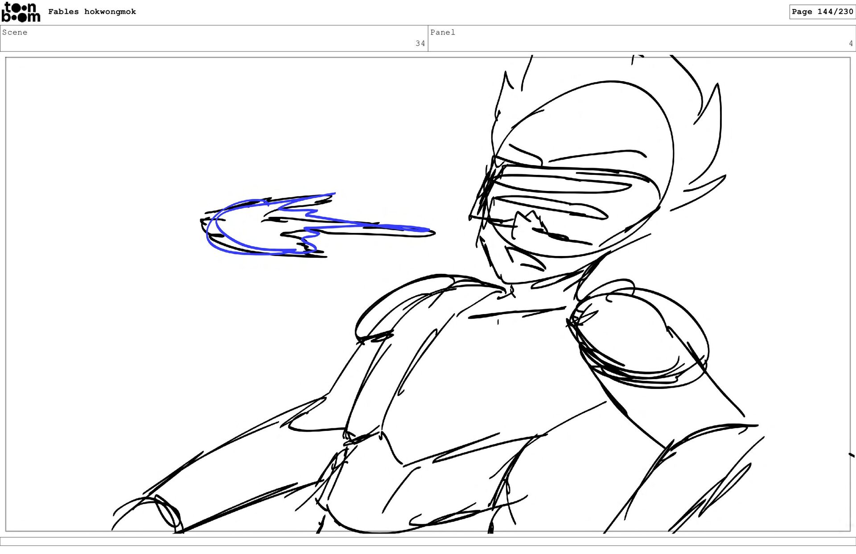Click the Panel header label

pos(442,33)
